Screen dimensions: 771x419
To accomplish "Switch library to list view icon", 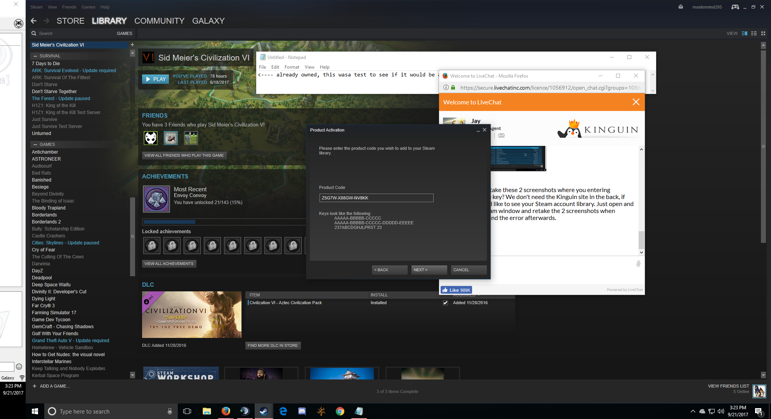I will [754, 33].
